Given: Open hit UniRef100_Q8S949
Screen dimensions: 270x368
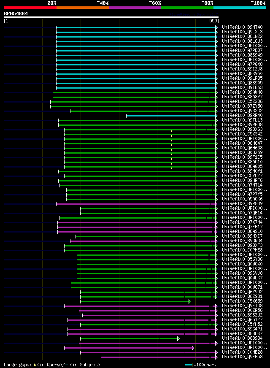Looking at the screenshot, I should (242, 55).
